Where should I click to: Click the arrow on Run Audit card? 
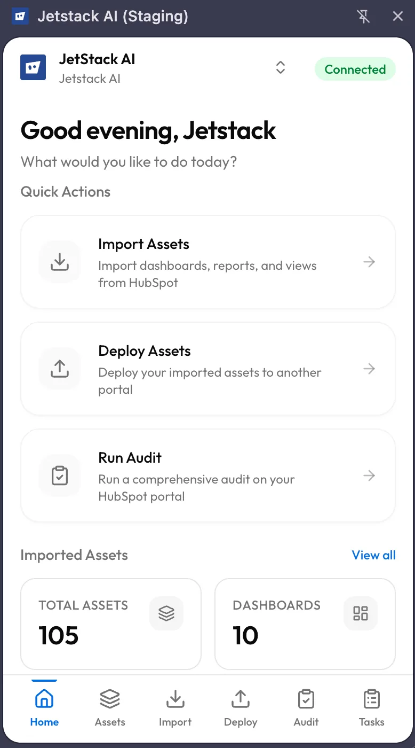coord(369,476)
